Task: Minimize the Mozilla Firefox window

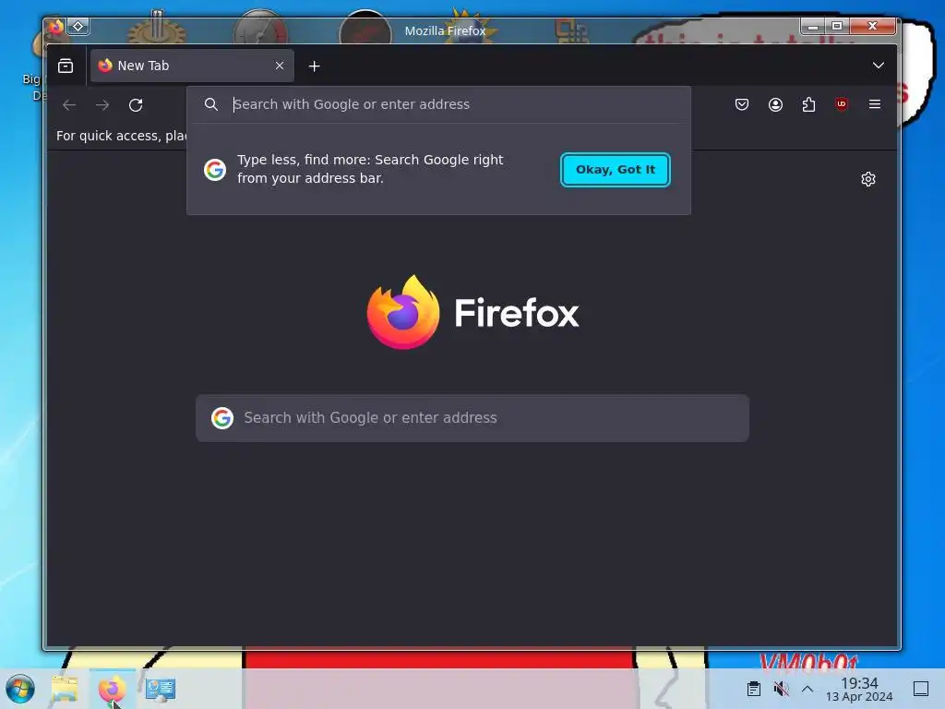Action: 812,26
